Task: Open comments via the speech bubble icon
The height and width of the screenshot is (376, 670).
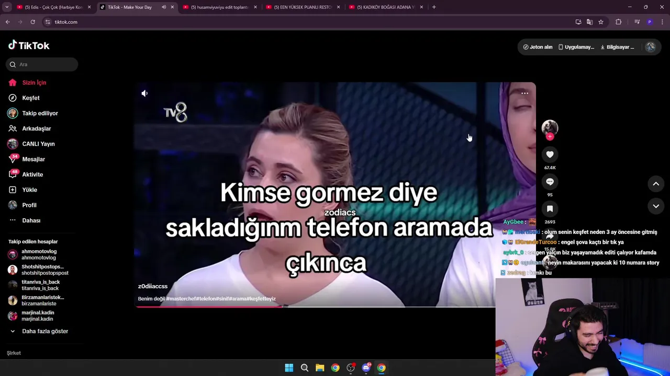Action: tap(550, 182)
